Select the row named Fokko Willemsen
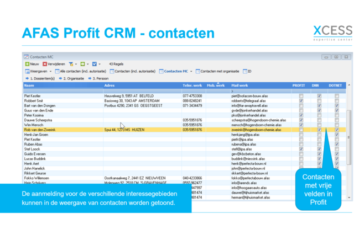 click(184, 178)
